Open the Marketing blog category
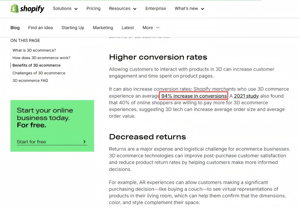The width and height of the screenshot is (300, 210). 103,28
